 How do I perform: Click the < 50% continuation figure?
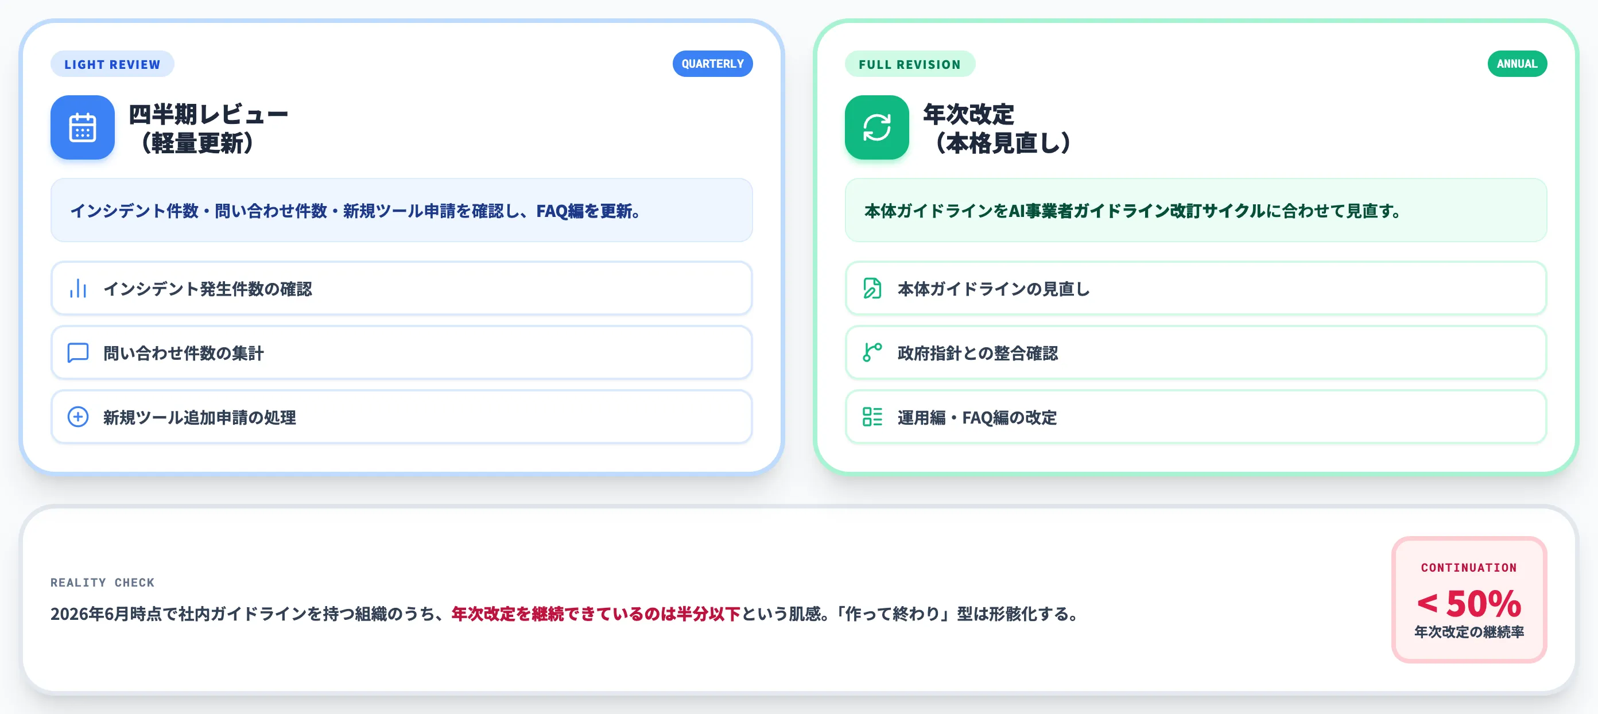click(1469, 604)
